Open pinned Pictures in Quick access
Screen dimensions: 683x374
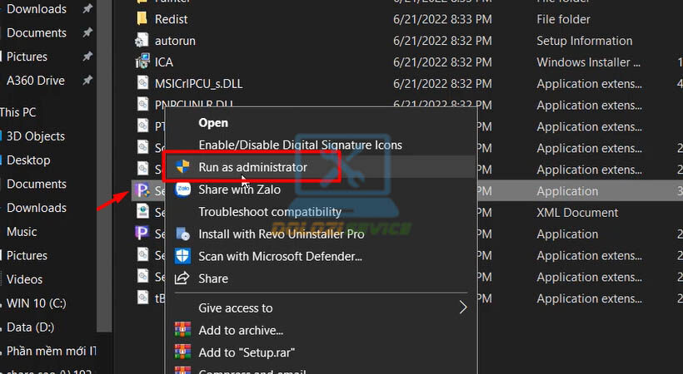tap(27, 57)
